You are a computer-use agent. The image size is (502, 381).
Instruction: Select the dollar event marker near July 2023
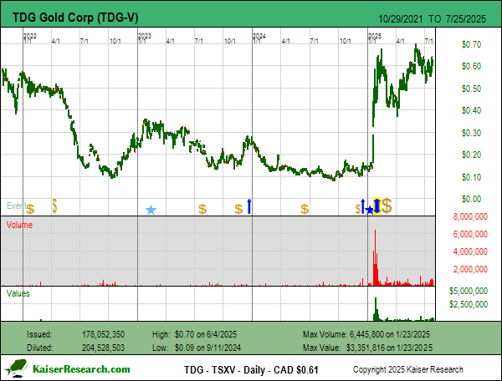tap(202, 209)
